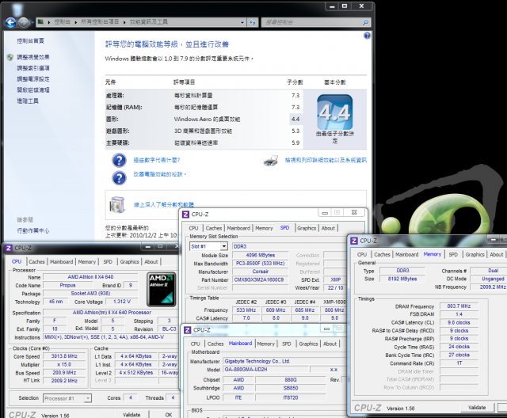Click the Back arrow in Control Panel window
The image size is (507, 418).
tap(10, 22)
